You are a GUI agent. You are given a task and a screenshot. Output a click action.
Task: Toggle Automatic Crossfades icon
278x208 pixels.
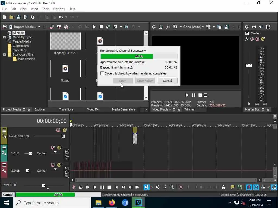tap(256, 187)
